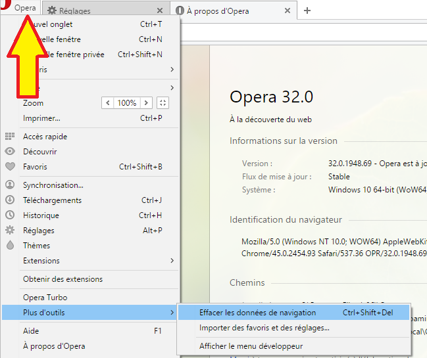Open a new tab with plus button

click(x=307, y=11)
